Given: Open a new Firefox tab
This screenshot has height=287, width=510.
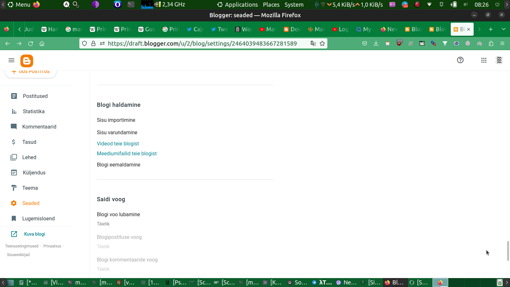Looking at the screenshot, I should coord(491,29).
